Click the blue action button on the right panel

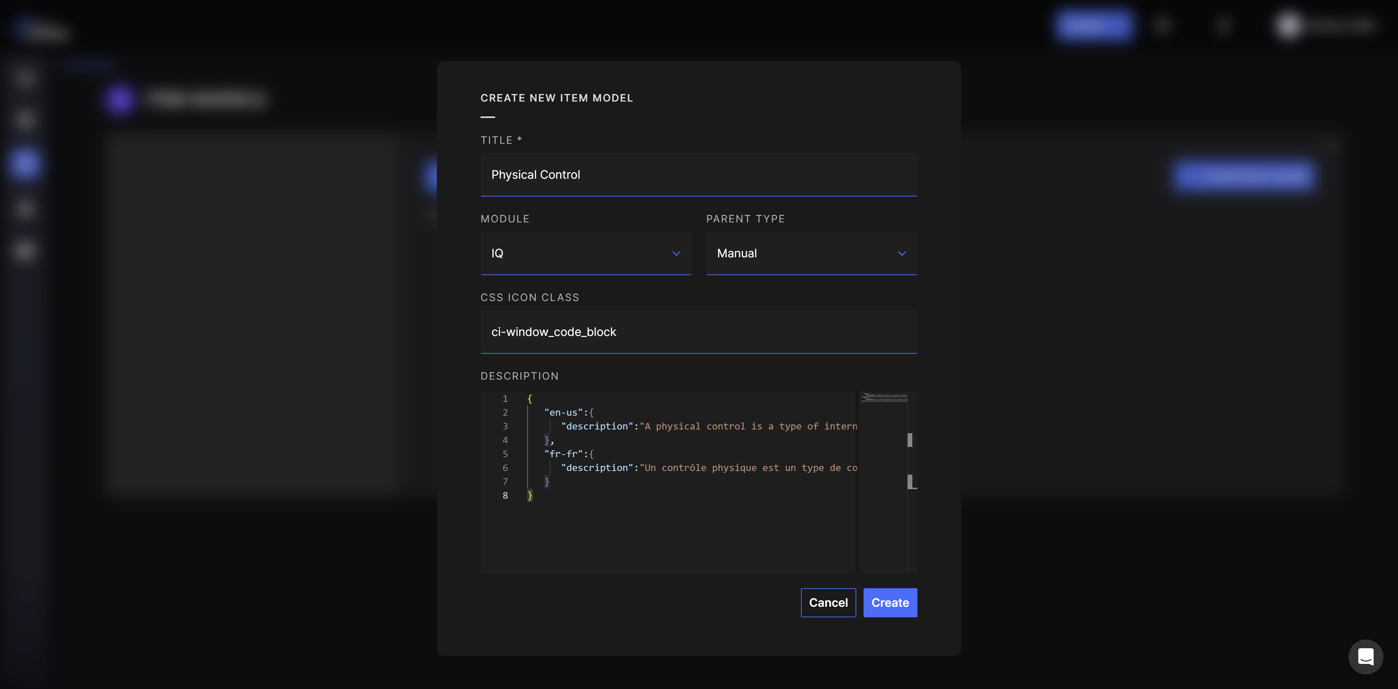coord(1244,175)
